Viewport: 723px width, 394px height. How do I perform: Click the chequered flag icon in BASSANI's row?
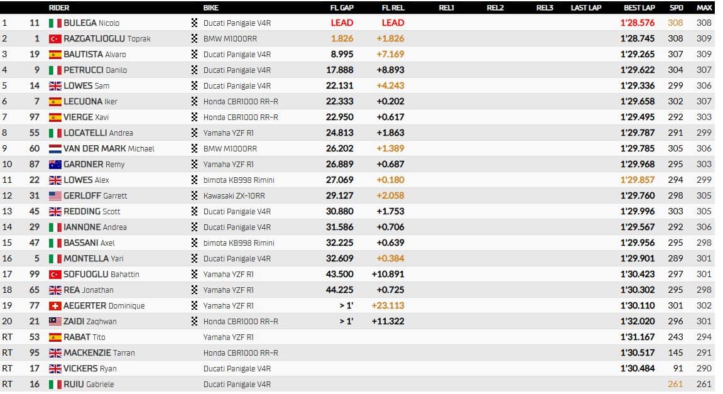click(x=194, y=242)
